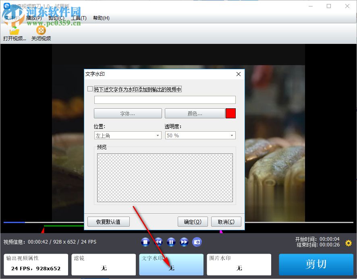Click 恢复默认值 restore defaults button
The width and height of the screenshot is (357, 279).
pyautogui.click(x=108, y=222)
